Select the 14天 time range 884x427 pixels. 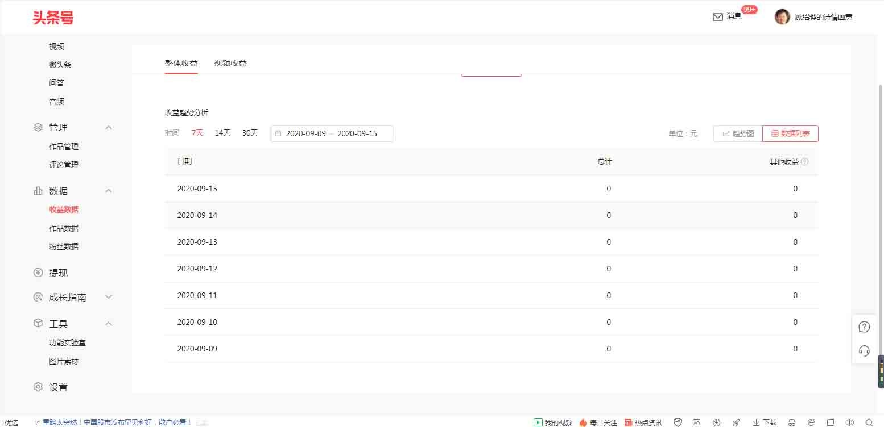pyautogui.click(x=222, y=133)
